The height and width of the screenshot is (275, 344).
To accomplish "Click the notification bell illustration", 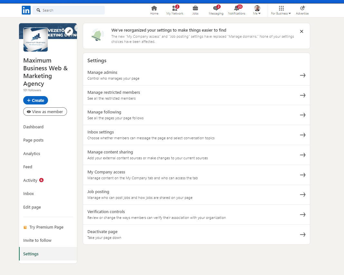I will pyautogui.click(x=97, y=35).
